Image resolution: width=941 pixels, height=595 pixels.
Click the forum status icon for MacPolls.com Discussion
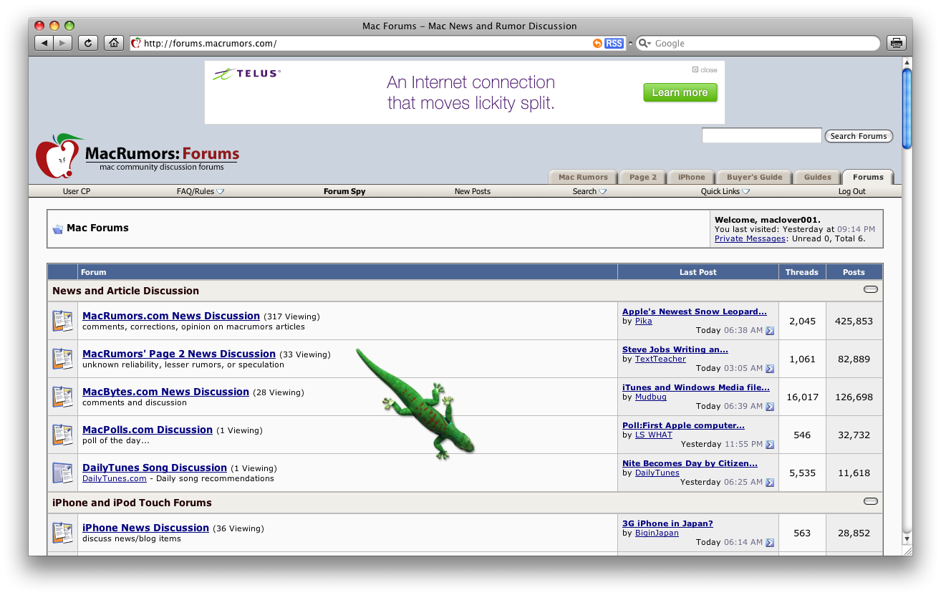[62, 435]
